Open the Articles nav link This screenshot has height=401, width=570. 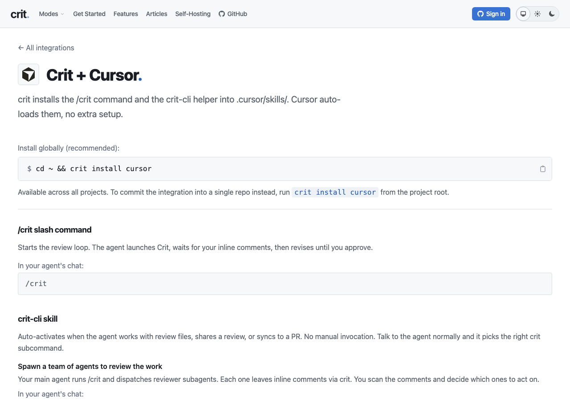(157, 14)
